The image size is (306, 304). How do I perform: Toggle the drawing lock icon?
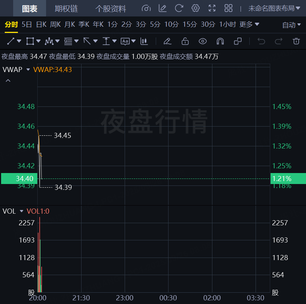click(x=185, y=41)
